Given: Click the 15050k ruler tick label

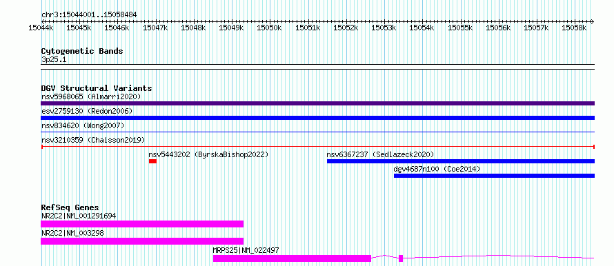Looking at the screenshot, I should click(x=270, y=28).
